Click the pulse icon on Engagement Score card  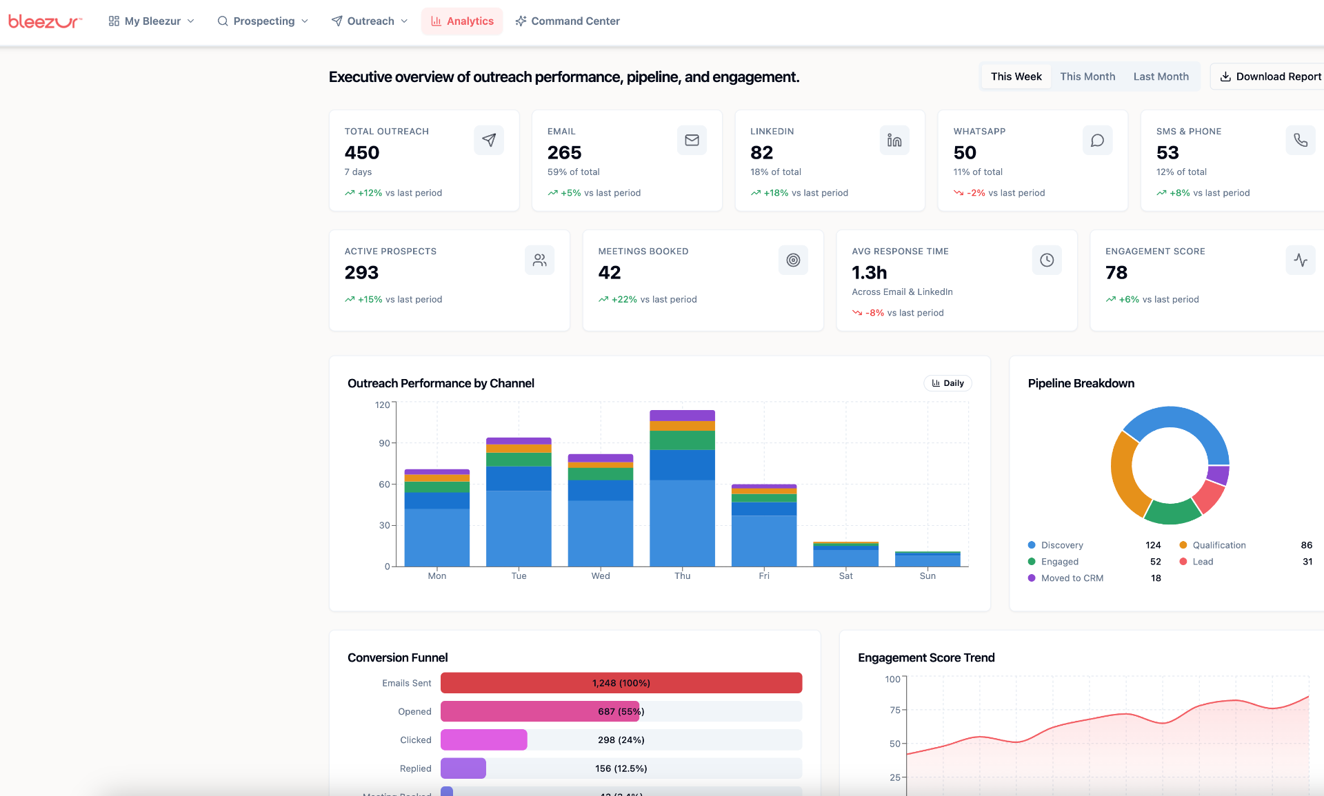1301,260
